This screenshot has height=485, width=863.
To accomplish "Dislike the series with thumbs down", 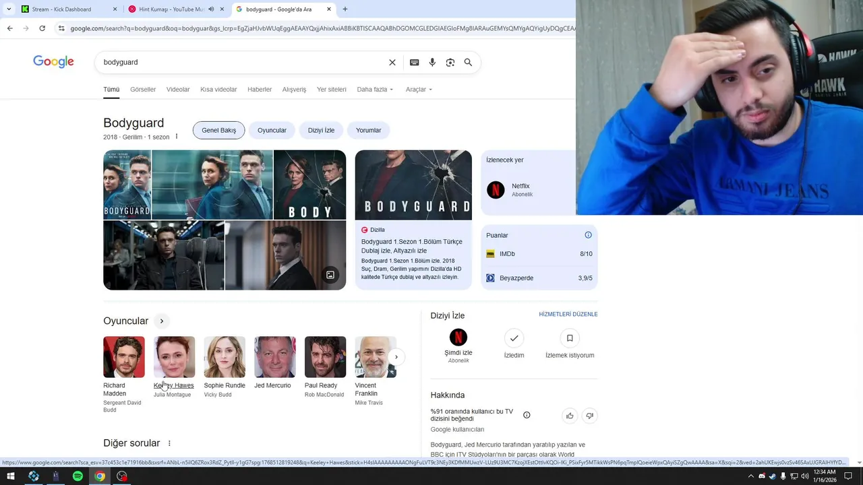I will tap(589, 416).
